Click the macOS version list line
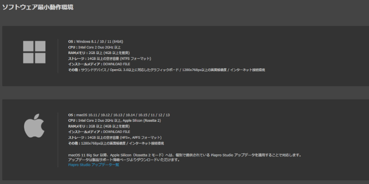 click(119, 115)
